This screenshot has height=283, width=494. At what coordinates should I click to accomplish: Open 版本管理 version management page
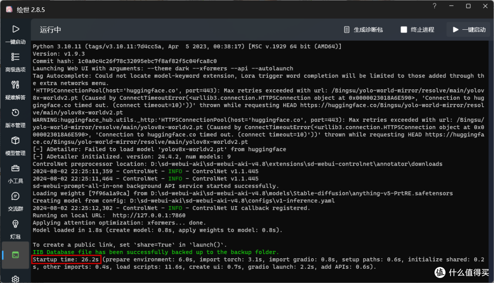[16, 118]
